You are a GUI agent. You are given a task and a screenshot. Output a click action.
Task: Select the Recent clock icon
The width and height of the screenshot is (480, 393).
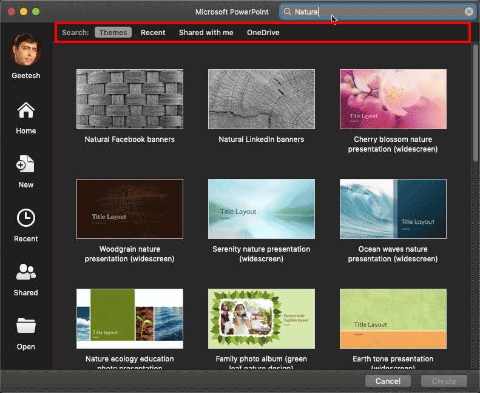25,218
